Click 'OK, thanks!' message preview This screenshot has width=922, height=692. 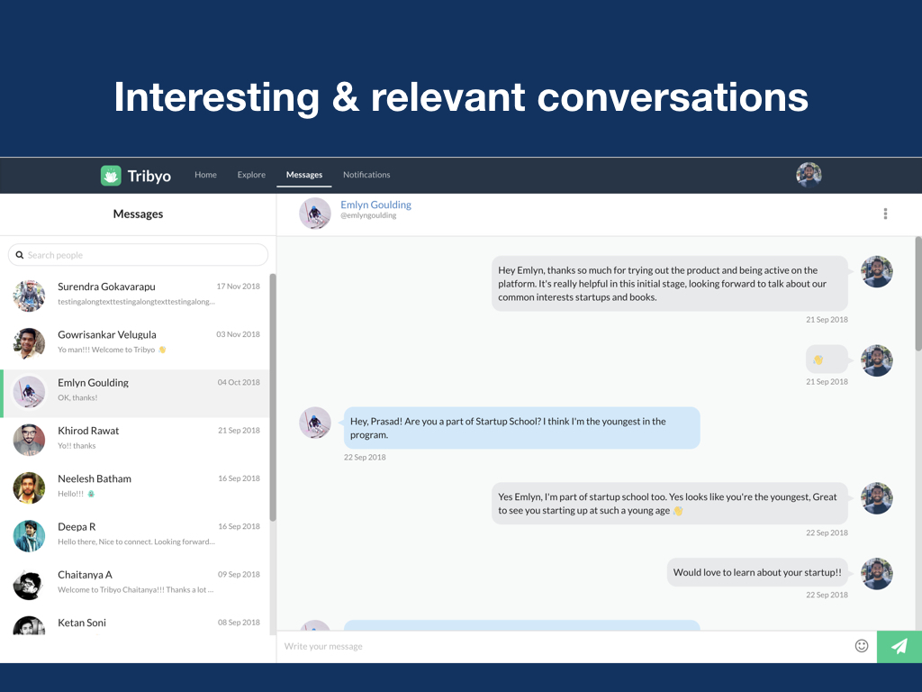tap(77, 397)
